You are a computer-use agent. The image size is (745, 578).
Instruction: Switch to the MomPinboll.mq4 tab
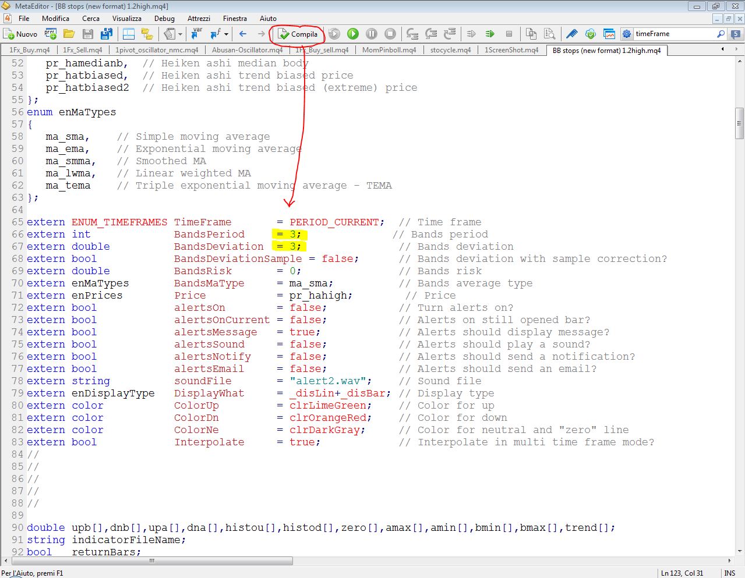click(x=389, y=50)
